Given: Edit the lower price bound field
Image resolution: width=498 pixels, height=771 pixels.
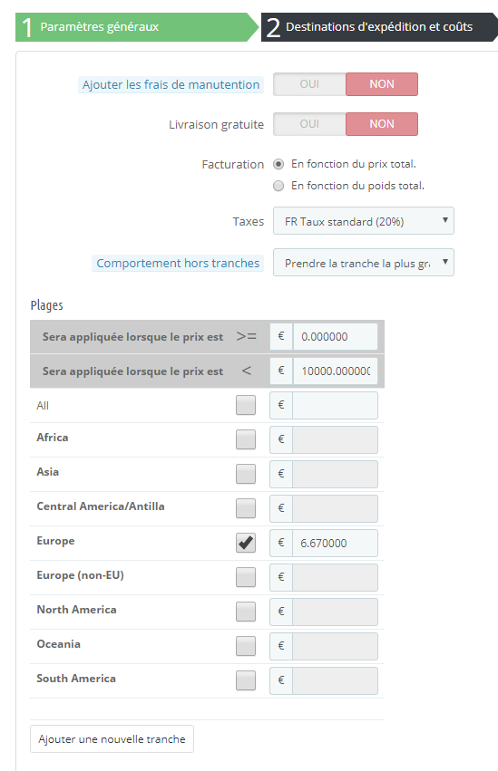Looking at the screenshot, I should tap(335, 337).
